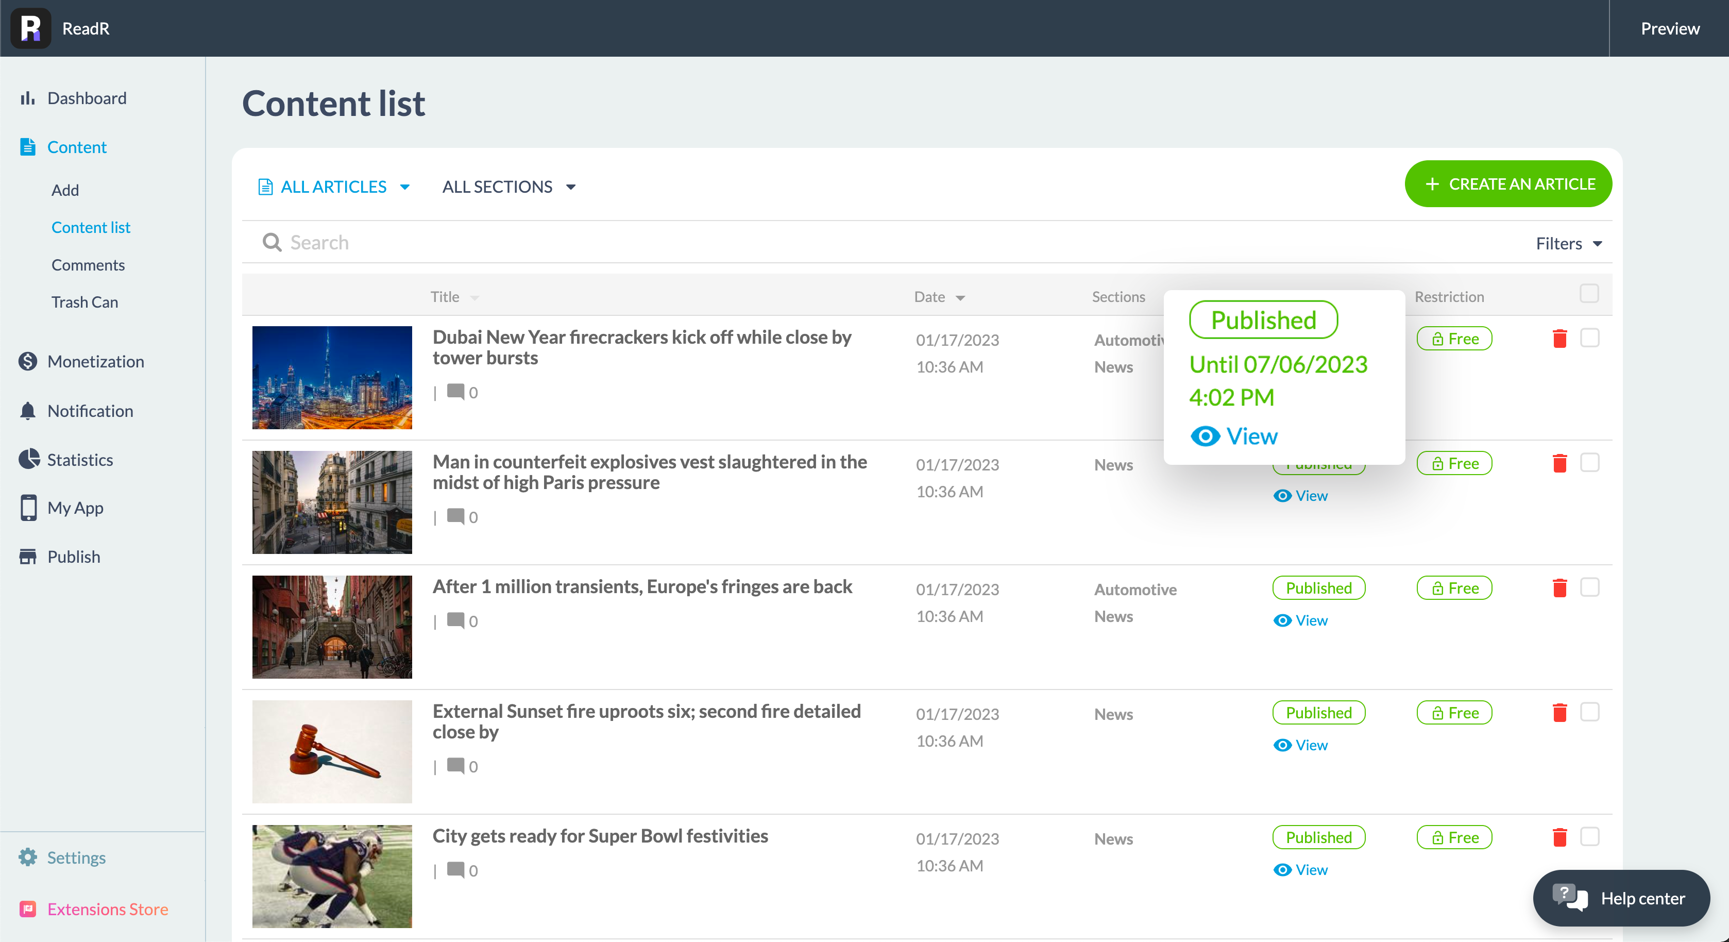Tick the select-all checkbox in the header
Viewport: 1729px width, 942px height.
1589,294
